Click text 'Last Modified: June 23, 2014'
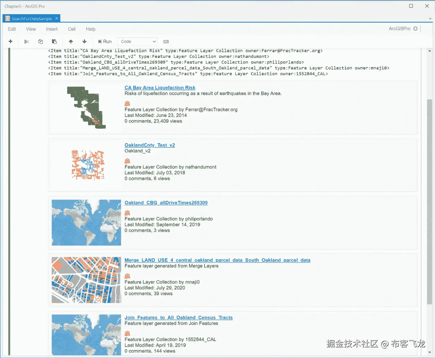435x358 pixels. coord(156,115)
